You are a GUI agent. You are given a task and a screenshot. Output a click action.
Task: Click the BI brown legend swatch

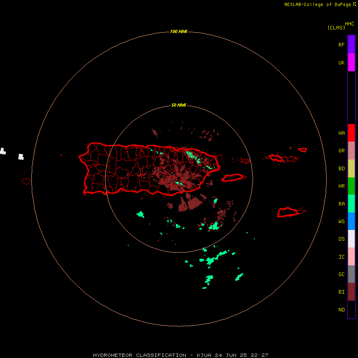(x=351, y=292)
